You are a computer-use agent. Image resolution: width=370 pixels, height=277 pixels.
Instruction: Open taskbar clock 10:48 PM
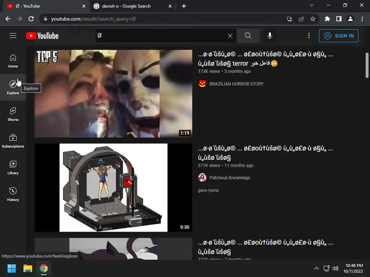[x=353, y=268]
